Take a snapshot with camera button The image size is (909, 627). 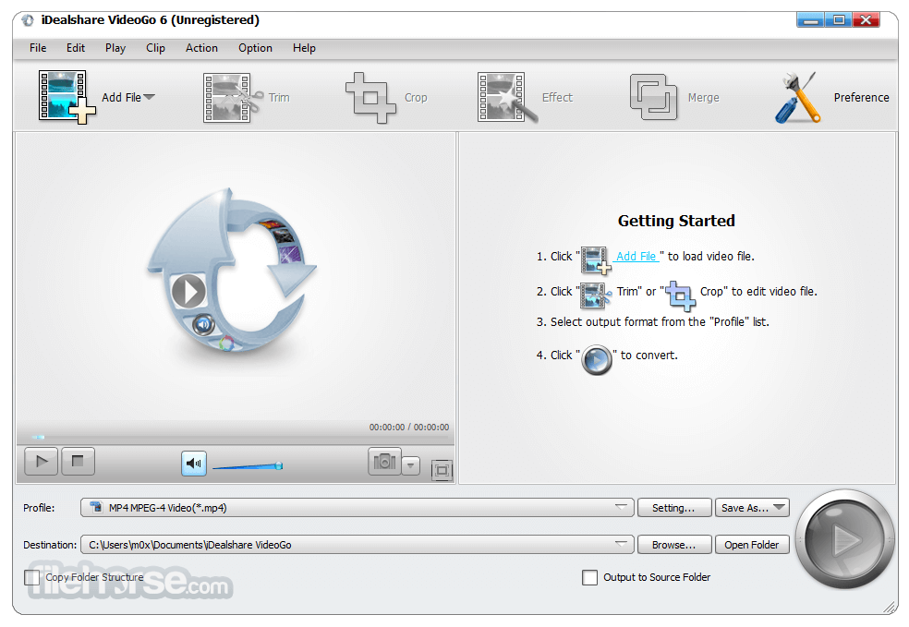point(384,462)
